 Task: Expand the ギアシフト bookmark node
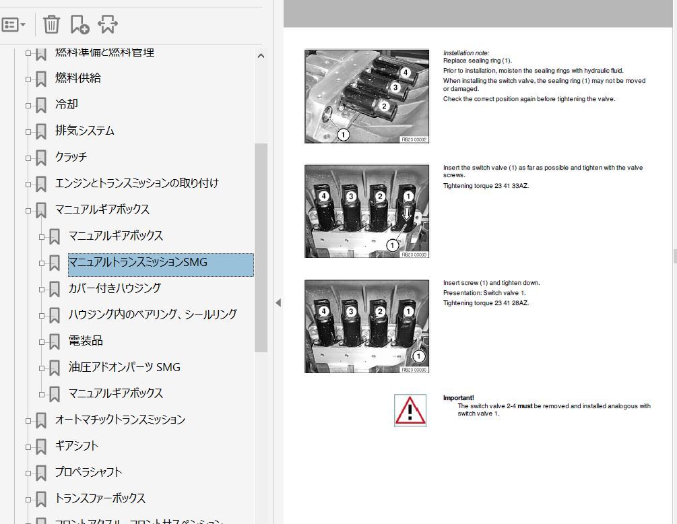coord(28,447)
